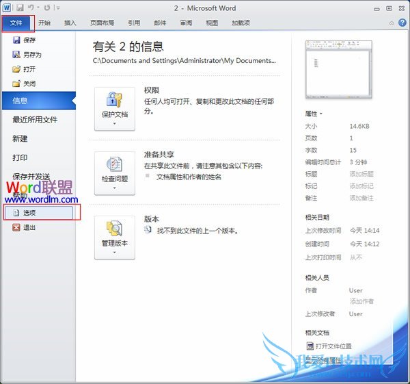Screen dimensions: 410x384
Task: Select 打印 in the backstage menu
Action: tap(20, 157)
